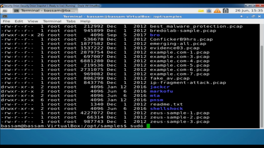Open the clipboard manager tray icon
Screen dimensions: 264x148
point(226,11)
